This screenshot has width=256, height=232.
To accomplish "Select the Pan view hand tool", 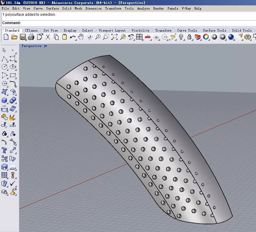I will coord(81,37).
